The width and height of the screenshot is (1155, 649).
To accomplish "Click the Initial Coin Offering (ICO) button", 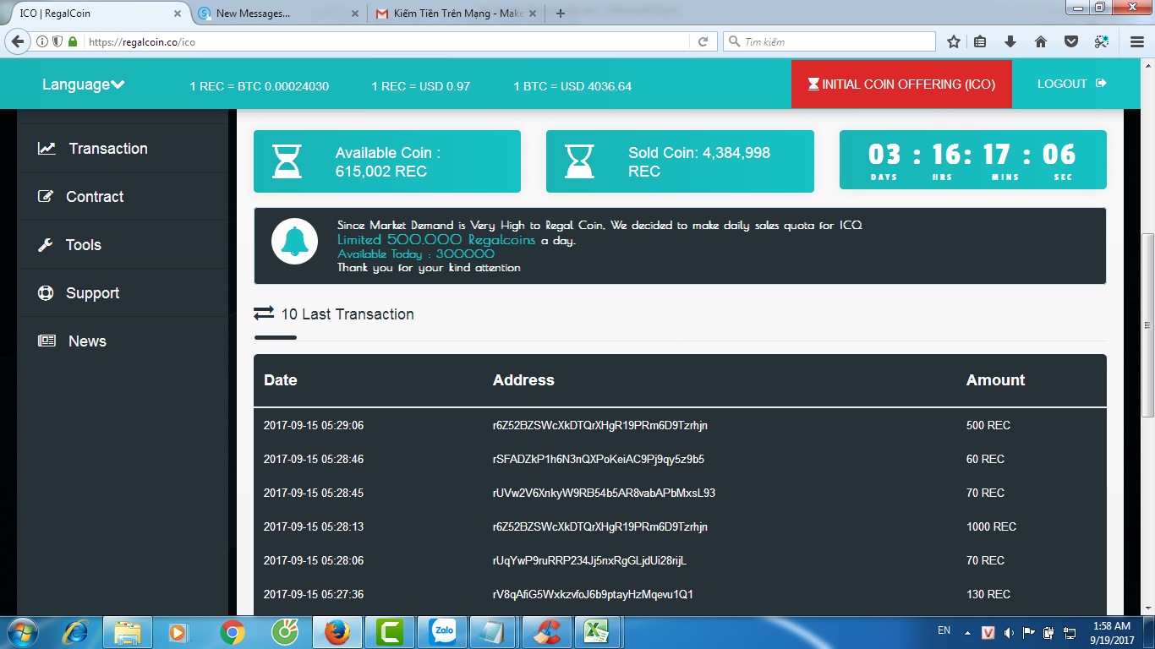I will click(x=901, y=85).
